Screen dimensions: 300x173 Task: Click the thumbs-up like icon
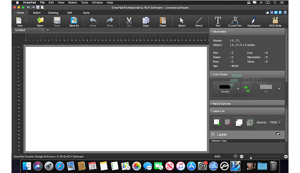(x=267, y=13)
